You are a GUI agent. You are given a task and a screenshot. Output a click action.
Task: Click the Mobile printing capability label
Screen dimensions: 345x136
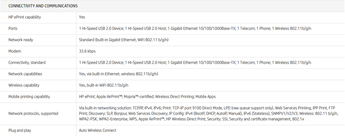29,97
